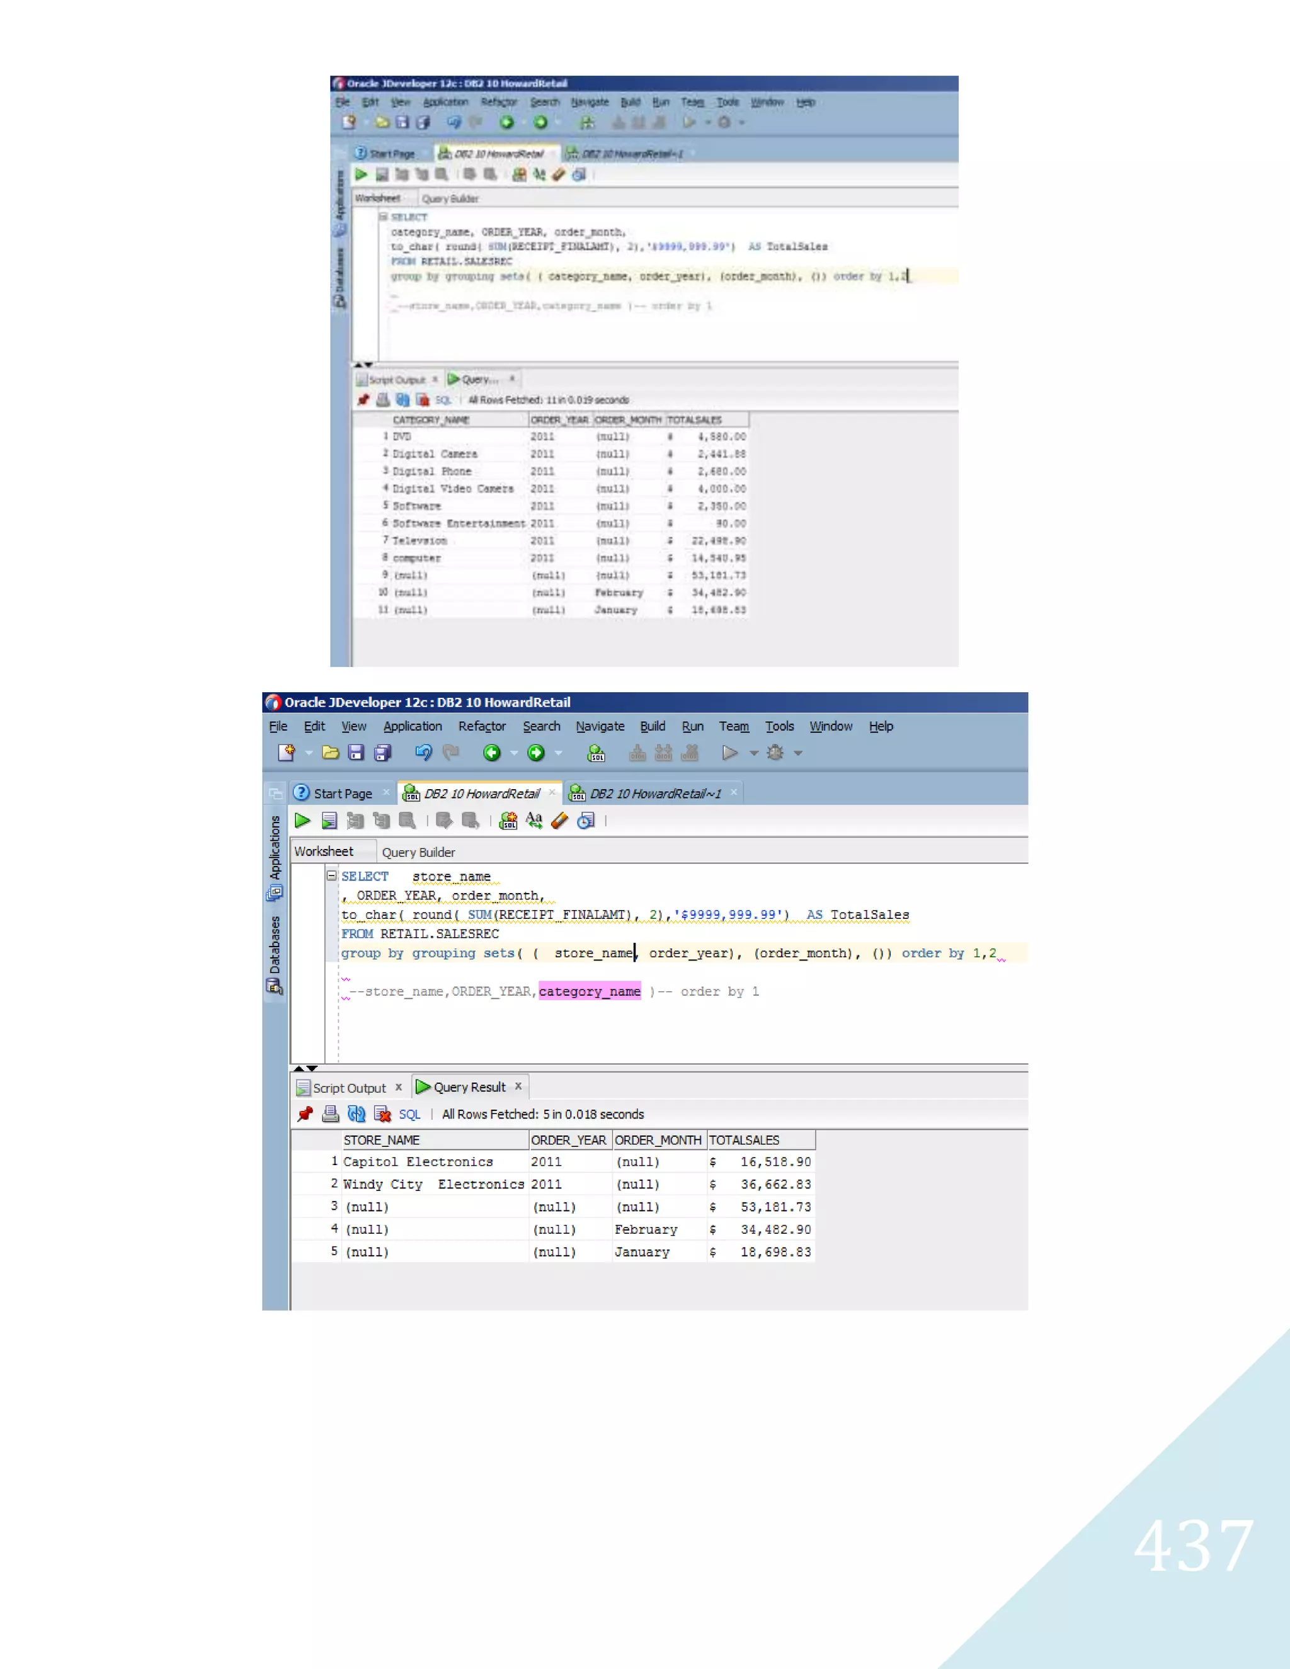1290x1669 pixels.
Task: Close Script Output tab in lower window
Action: [x=398, y=1086]
